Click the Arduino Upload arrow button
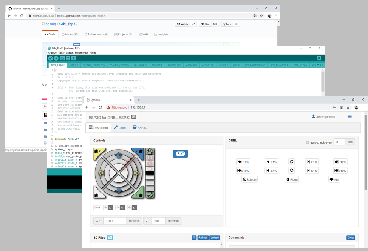Screen dimensions: 368x251 click(x=56, y=58)
